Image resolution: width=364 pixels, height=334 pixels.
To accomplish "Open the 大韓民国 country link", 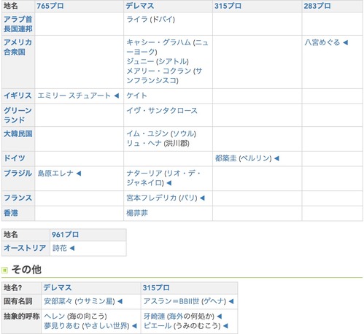I will pyautogui.click(x=18, y=133).
